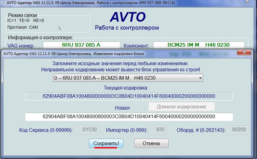Open the controller selection dropdown arrow

pos(200,78)
